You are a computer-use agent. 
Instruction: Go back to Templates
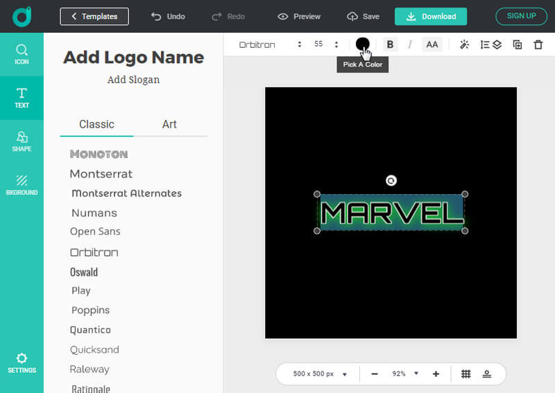94,17
